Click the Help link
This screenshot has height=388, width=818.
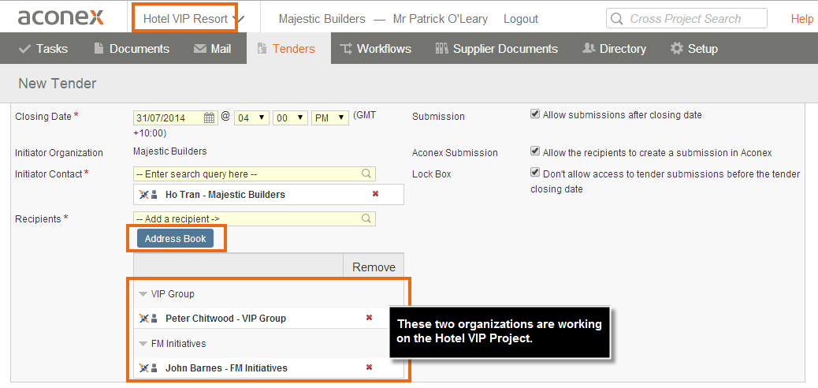801,20
